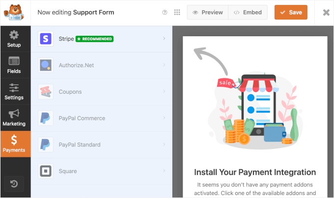The width and height of the screenshot is (334, 198).
Task: Open the help question mark icon
Action: tap(165, 12)
